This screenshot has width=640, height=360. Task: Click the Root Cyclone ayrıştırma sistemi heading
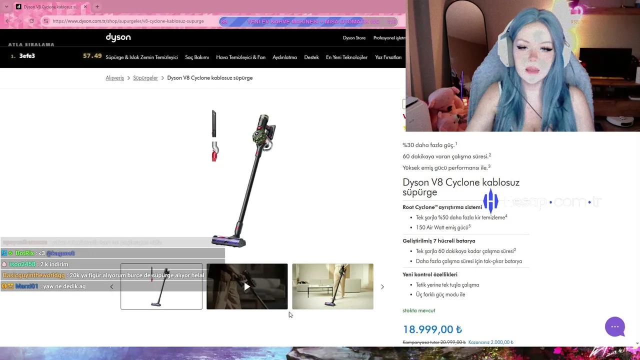442,207
